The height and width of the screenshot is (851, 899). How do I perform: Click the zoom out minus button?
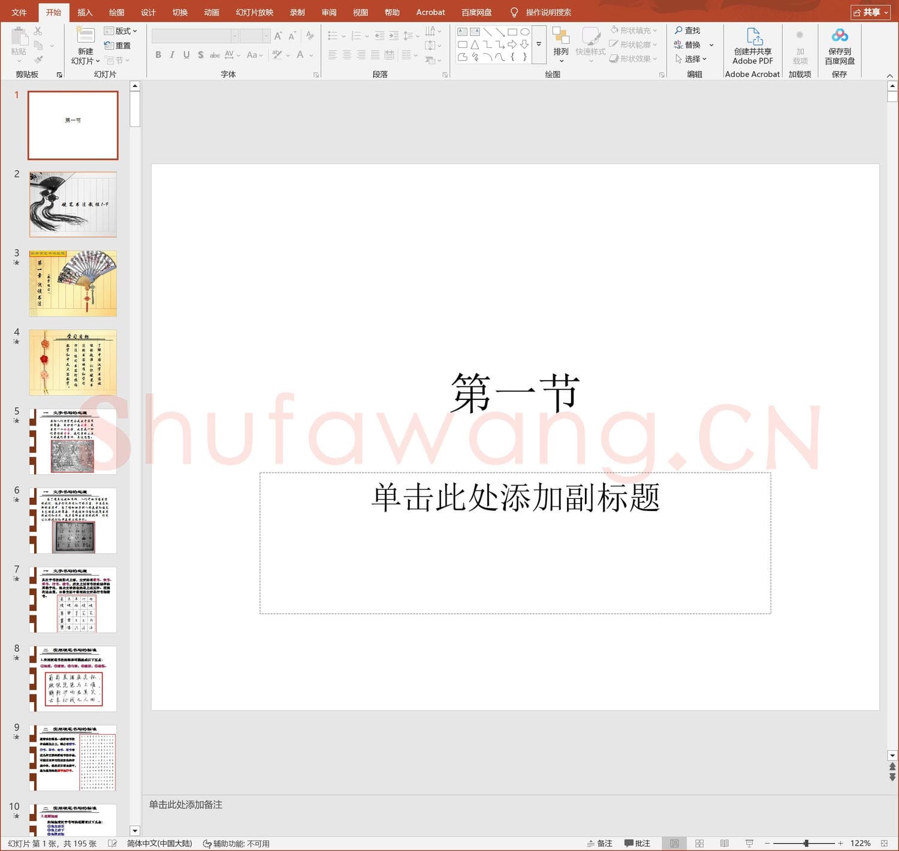[x=767, y=843]
